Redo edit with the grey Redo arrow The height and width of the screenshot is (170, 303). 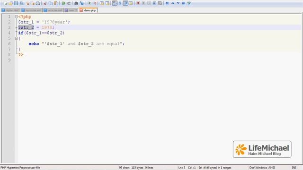pyautogui.click(x=69, y=3)
